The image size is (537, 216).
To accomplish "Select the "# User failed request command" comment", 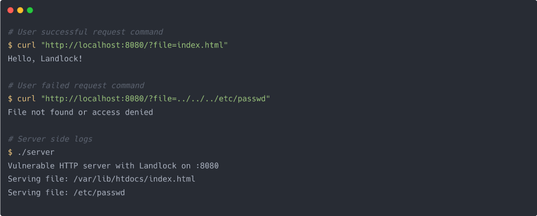I will point(76,85).
